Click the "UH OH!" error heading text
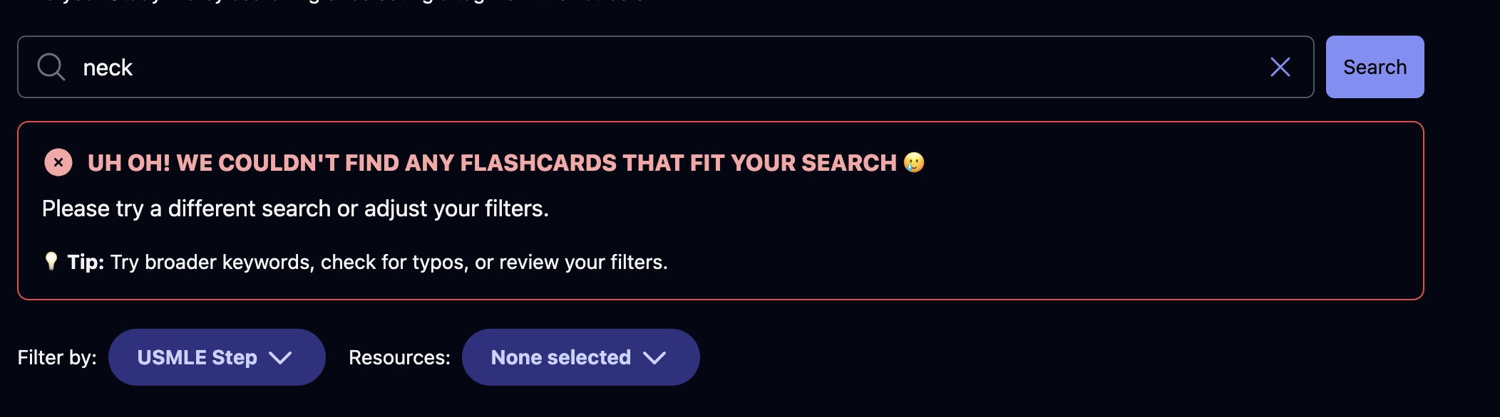This screenshot has height=417, width=1500. [129, 163]
